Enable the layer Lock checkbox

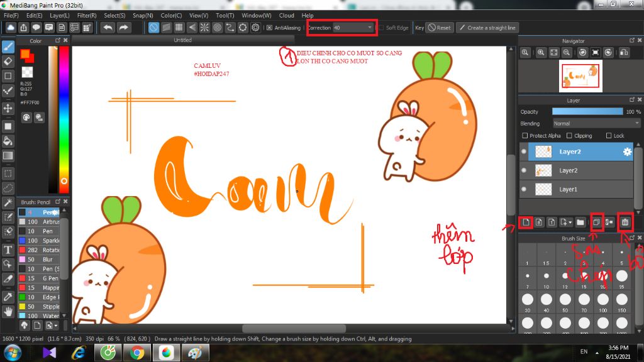pos(609,136)
